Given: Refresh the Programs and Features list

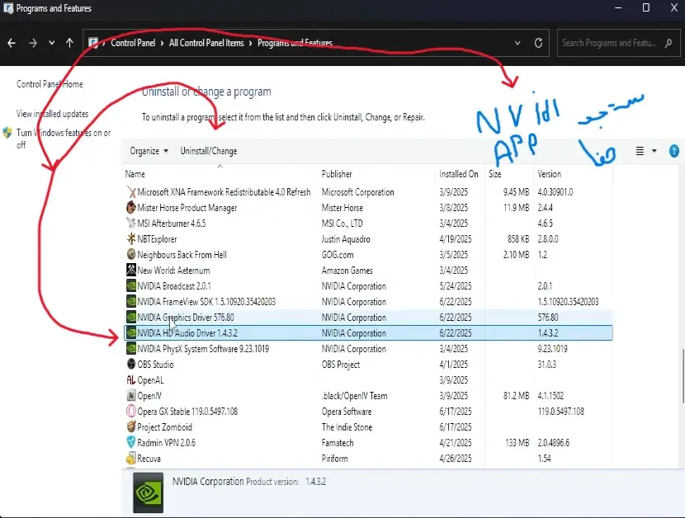Looking at the screenshot, I should coord(539,43).
